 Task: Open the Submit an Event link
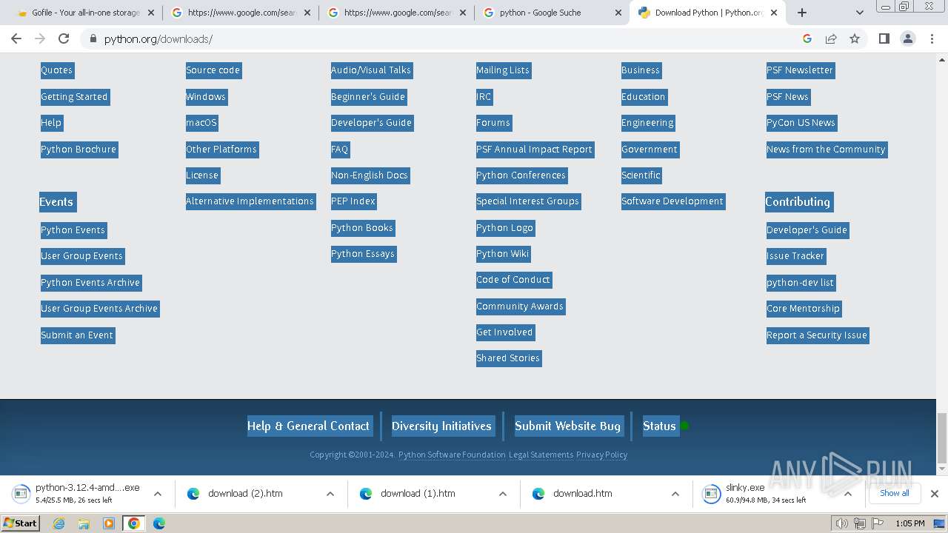(77, 335)
